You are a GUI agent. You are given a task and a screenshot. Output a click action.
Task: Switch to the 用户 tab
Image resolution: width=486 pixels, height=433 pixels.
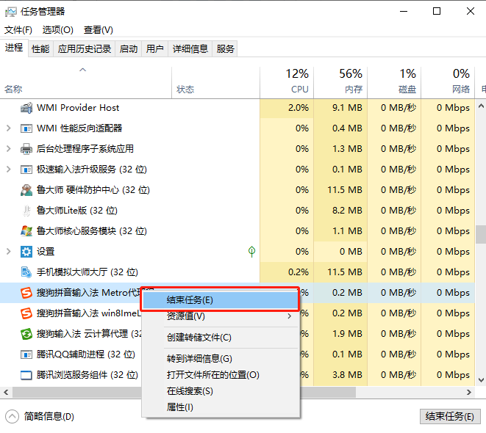[155, 49]
